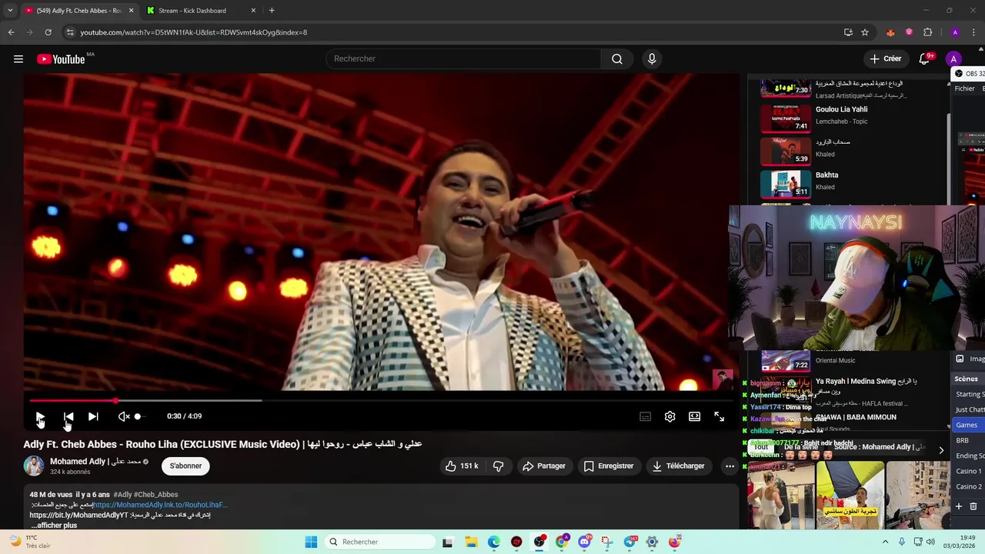Screen dimensions: 985x554
Task: Focus the YouTube Rechercher search box
Action: click(464, 59)
